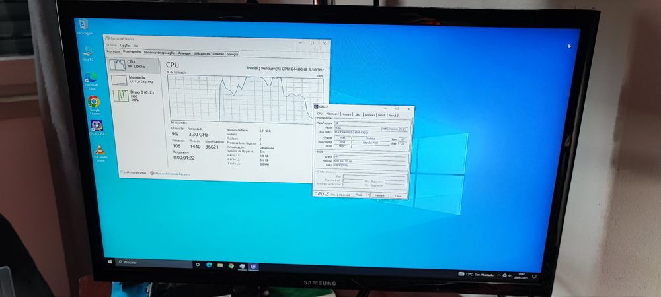Screen dimensions: 661x297
Task: Open the Opções menu in Task Manager
Action: 125,46
